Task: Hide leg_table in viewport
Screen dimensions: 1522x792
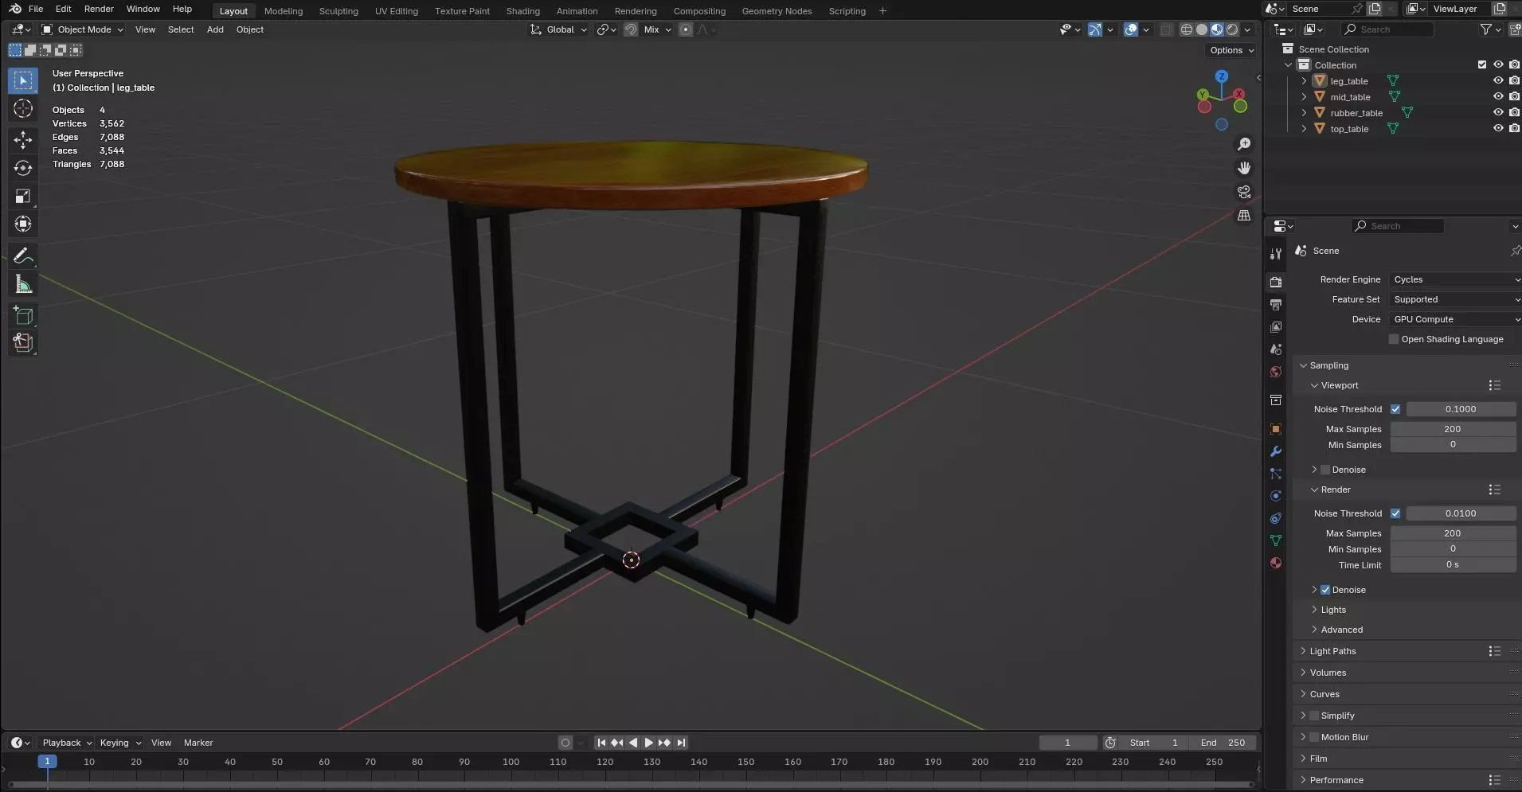Action: 1498,80
